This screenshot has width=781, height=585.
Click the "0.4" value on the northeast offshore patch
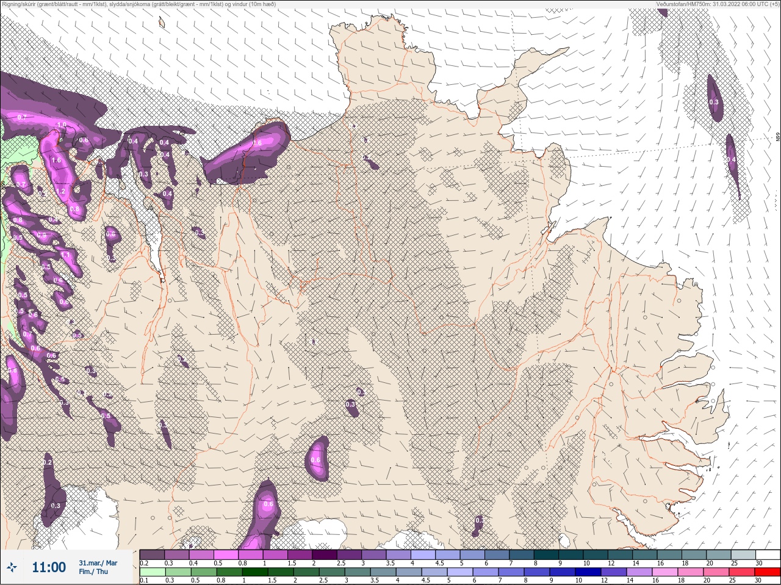(x=732, y=160)
